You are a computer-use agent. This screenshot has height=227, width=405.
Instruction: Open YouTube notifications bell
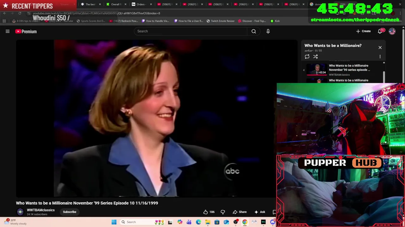coord(381,31)
